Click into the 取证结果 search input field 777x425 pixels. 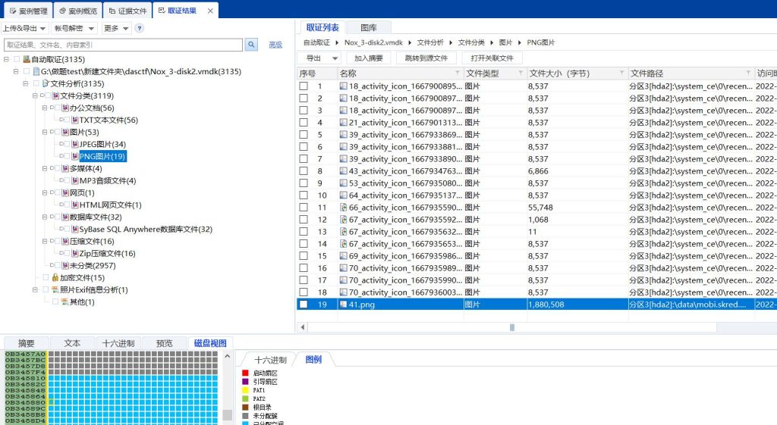123,45
